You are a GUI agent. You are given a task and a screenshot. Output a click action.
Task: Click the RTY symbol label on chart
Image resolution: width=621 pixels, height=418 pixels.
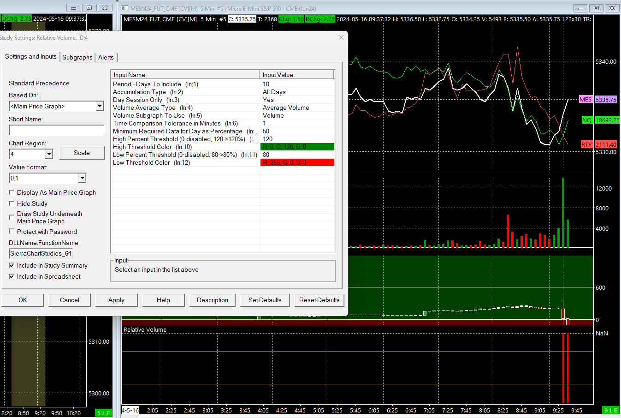click(586, 144)
